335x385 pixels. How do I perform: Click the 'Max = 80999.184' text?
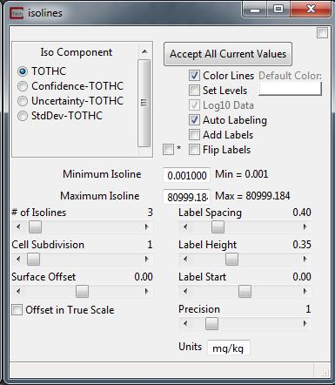coord(252,196)
